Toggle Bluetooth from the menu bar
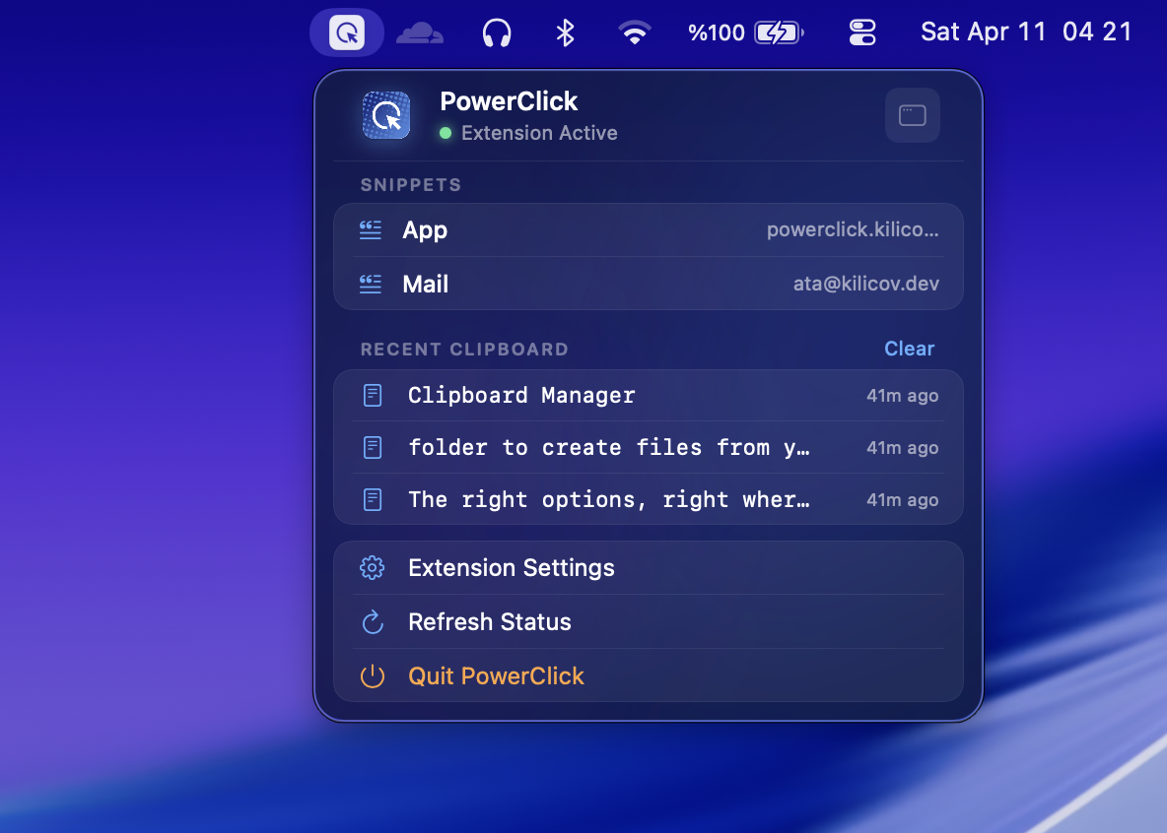The width and height of the screenshot is (1167, 833). coord(565,32)
